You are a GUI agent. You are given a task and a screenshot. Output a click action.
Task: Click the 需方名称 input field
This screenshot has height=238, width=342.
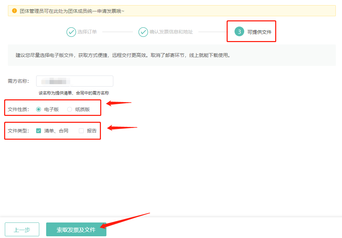click(74, 81)
